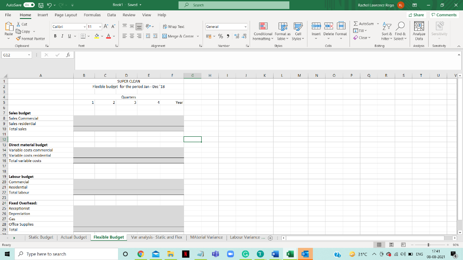
Task: Click AutoSum sigma icon
Action: tap(355, 23)
